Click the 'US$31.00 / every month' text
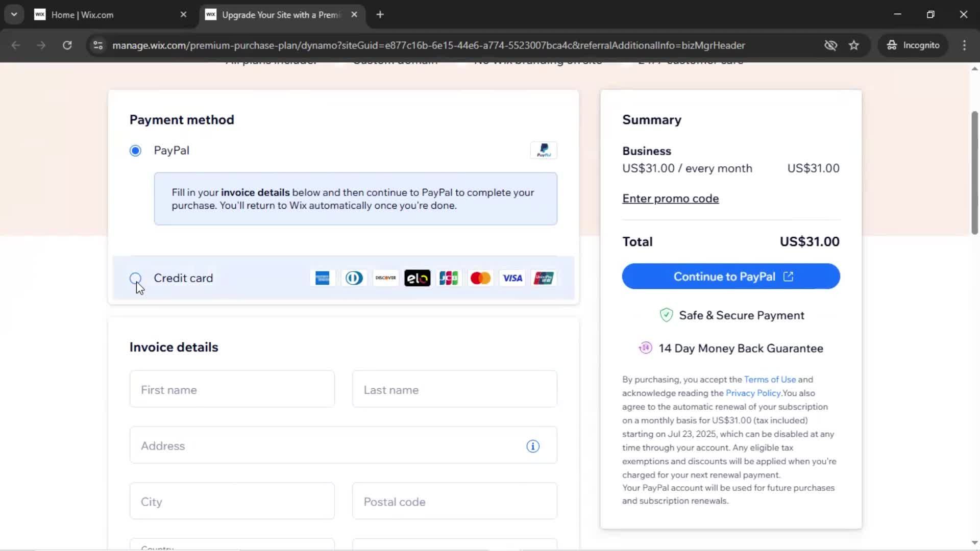 click(x=687, y=168)
